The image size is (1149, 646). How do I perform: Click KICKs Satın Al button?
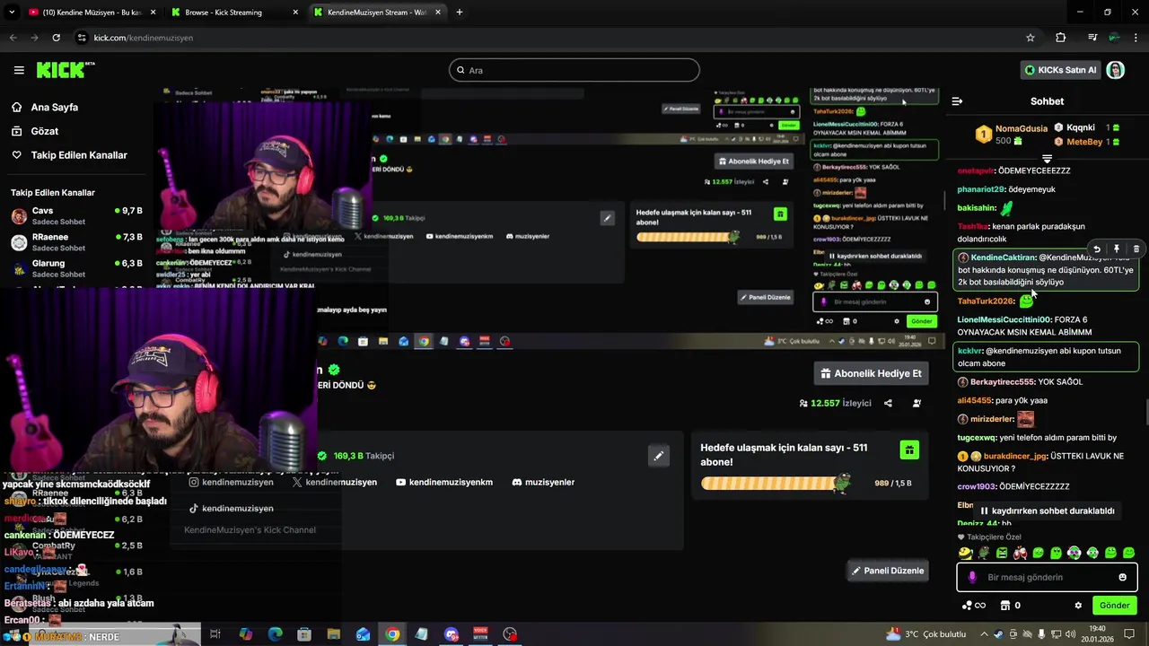coord(1060,70)
